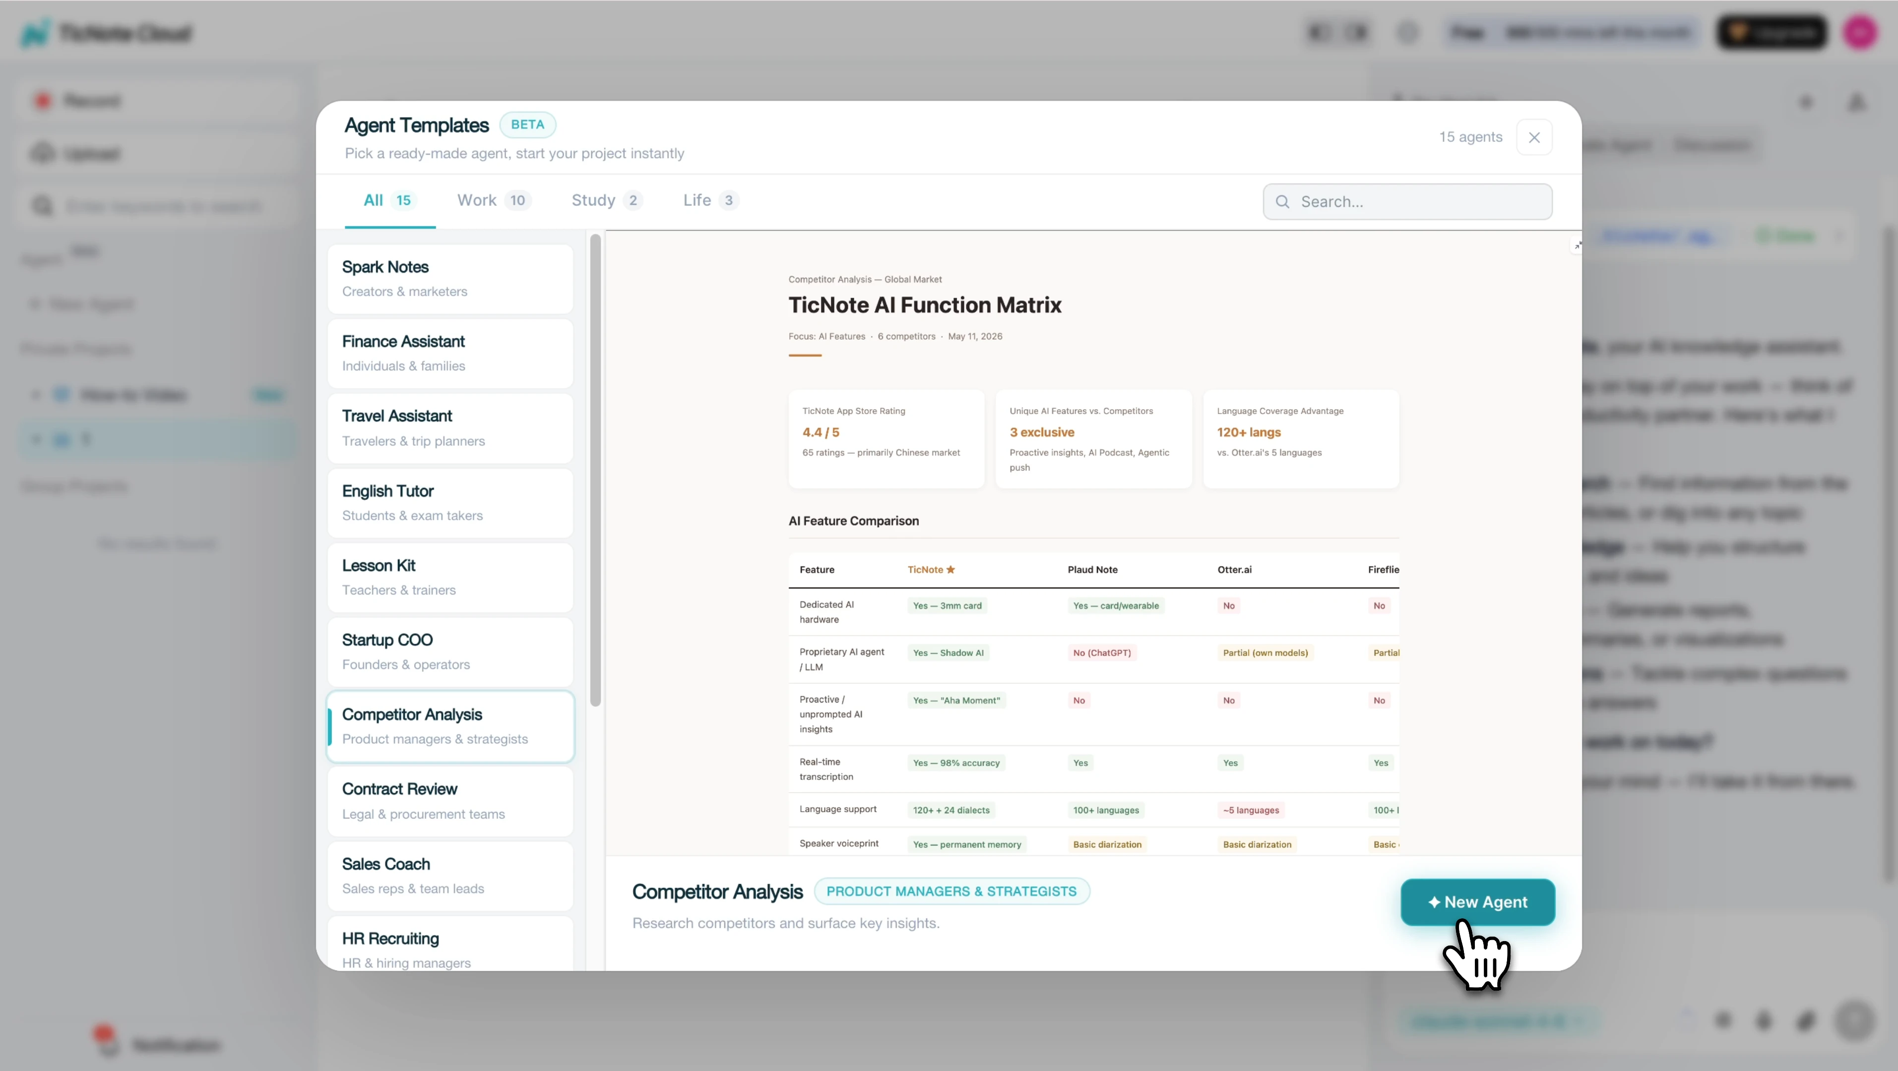
Task: Close the Agent Templates dialog
Action: (x=1534, y=138)
